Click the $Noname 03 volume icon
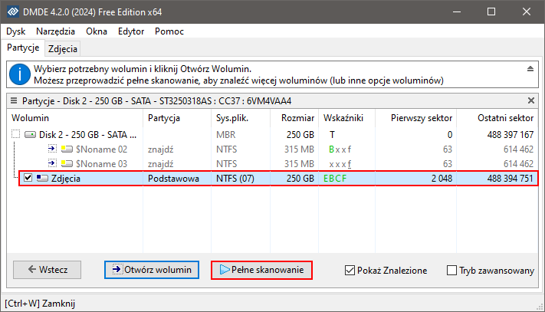Image resolution: width=545 pixels, height=312 pixels. [66, 163]
